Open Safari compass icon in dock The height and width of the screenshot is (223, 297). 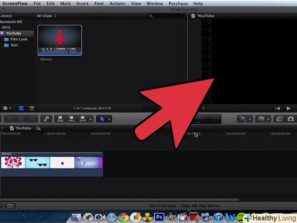(112, 217)
